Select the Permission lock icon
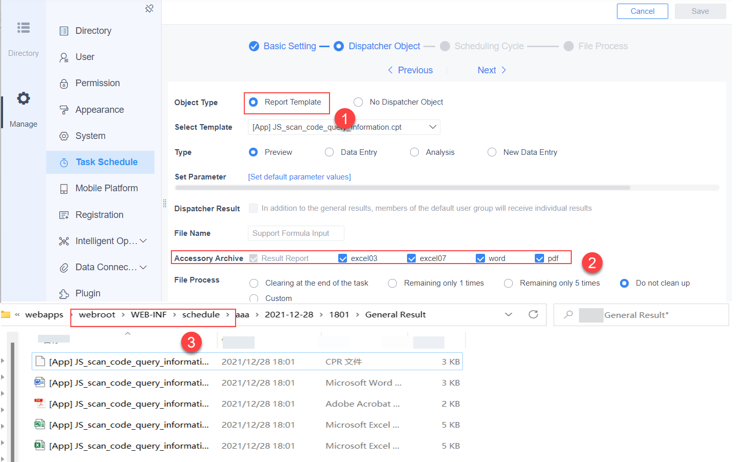Screen dimensions: 736x462 [64, 83]
